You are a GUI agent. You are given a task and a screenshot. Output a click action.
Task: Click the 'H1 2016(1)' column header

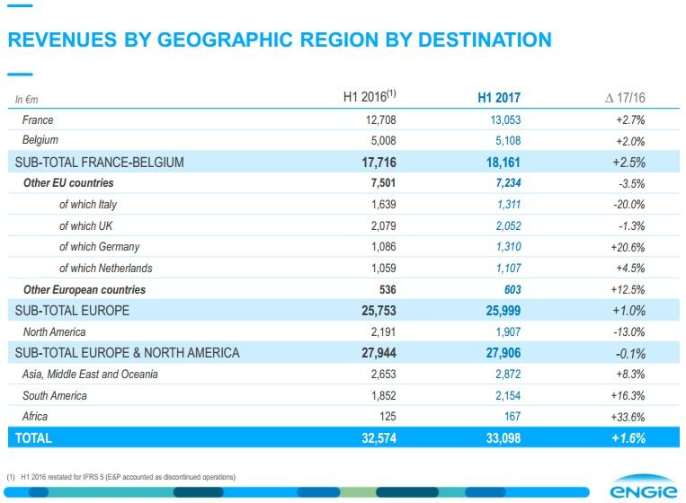coord(370,96)
